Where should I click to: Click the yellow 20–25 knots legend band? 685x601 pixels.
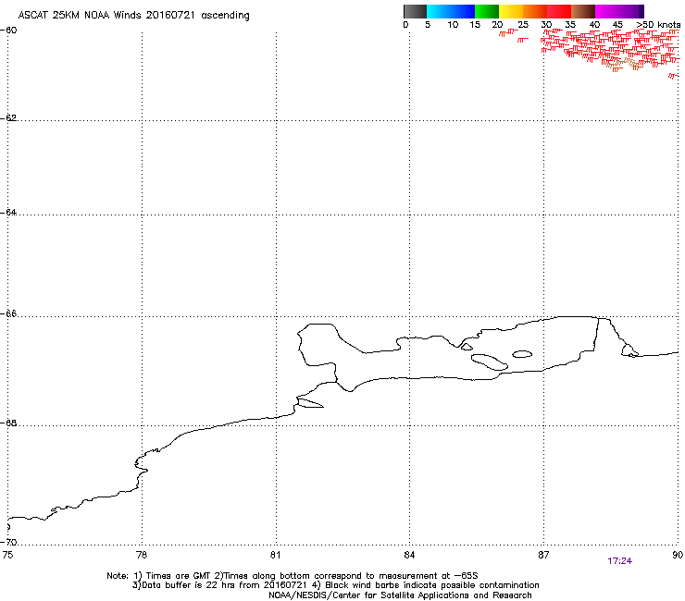coord(511,11)
